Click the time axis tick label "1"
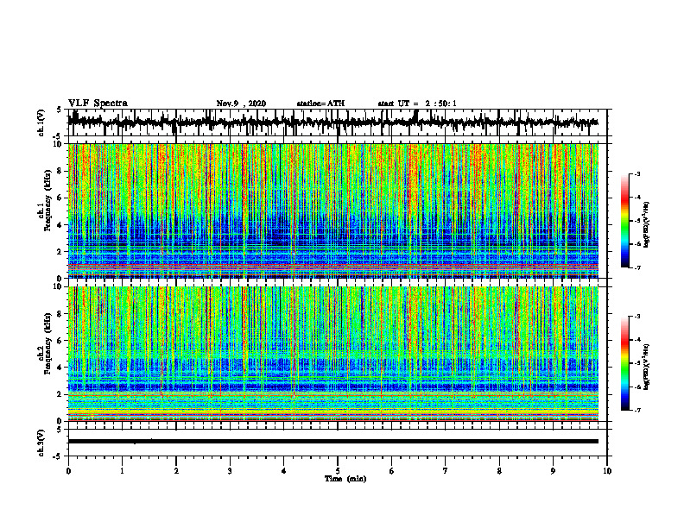 (122, 471)
